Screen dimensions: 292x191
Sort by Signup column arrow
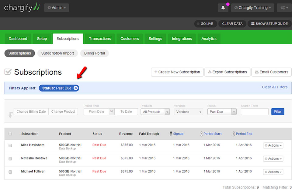(171, 134)
